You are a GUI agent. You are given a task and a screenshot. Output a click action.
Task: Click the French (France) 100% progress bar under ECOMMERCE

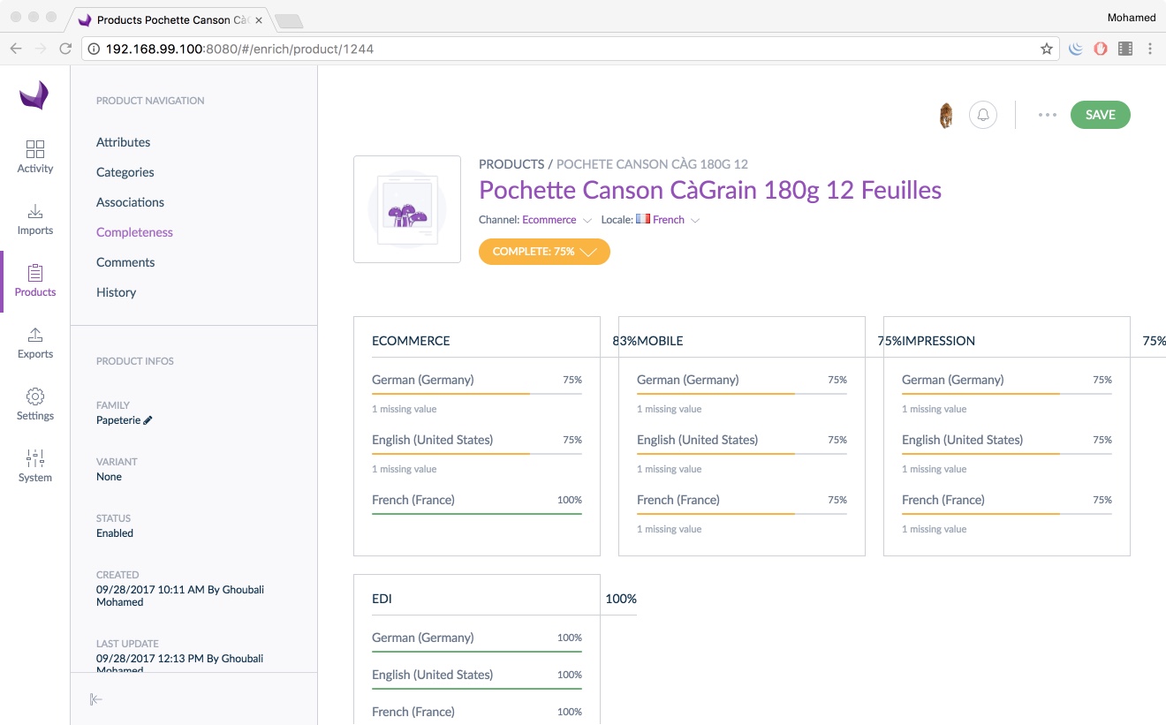[477, 511]
